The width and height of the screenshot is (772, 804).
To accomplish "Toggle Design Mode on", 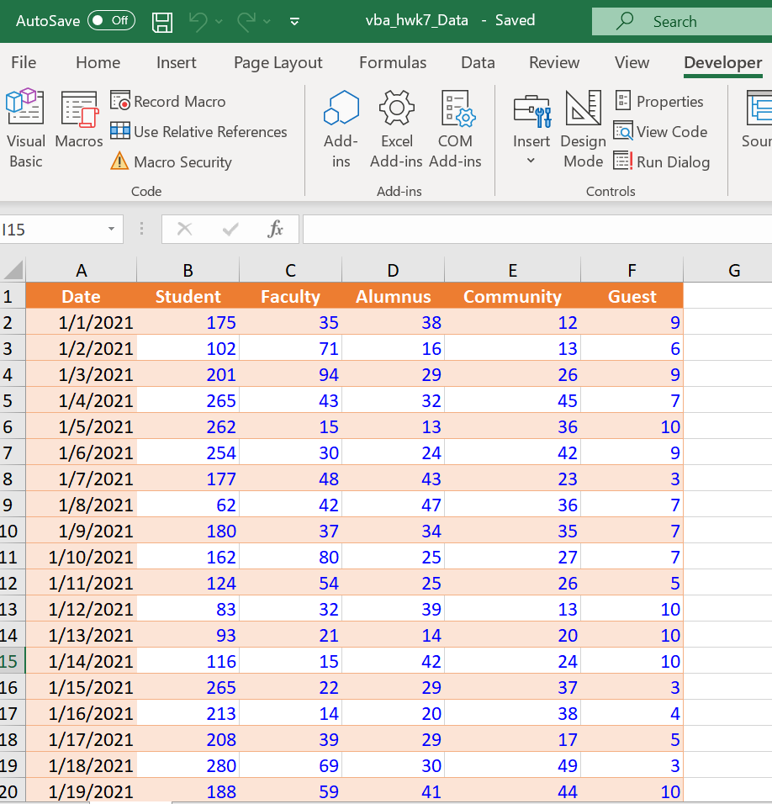I will pos(583,128).
